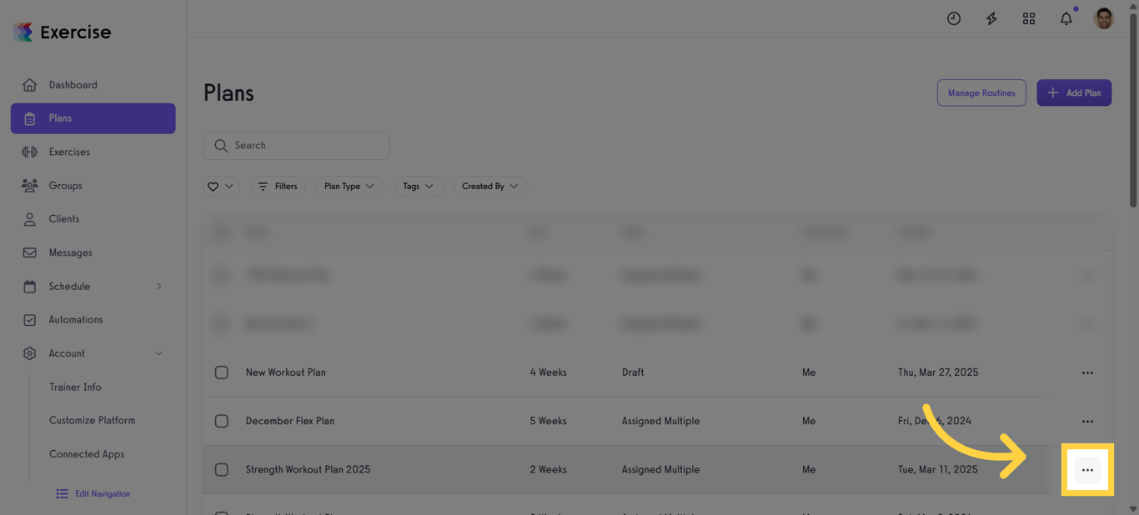Open Connected Apps under Account
The height and width of the screenshot is (515, 1139).
[x=87, y=454]
